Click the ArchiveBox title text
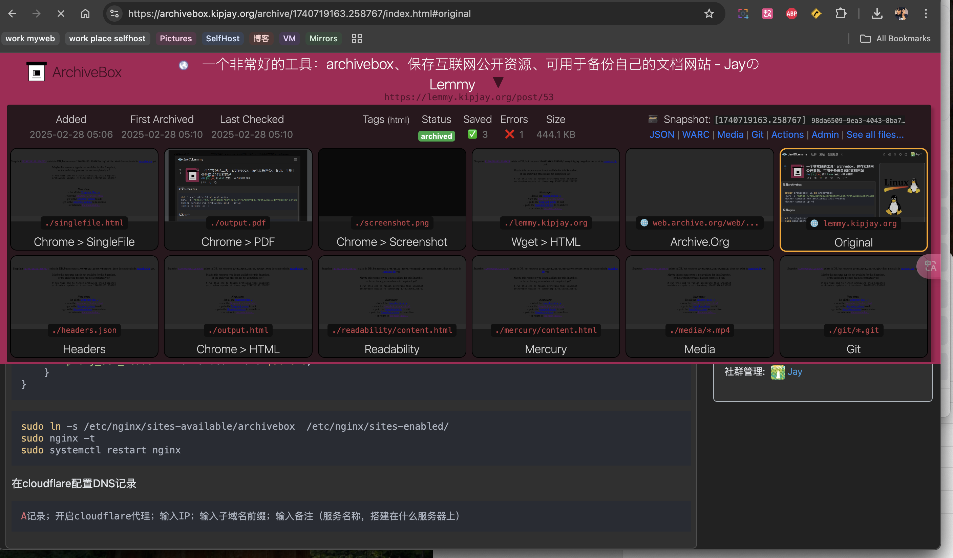 87,72
